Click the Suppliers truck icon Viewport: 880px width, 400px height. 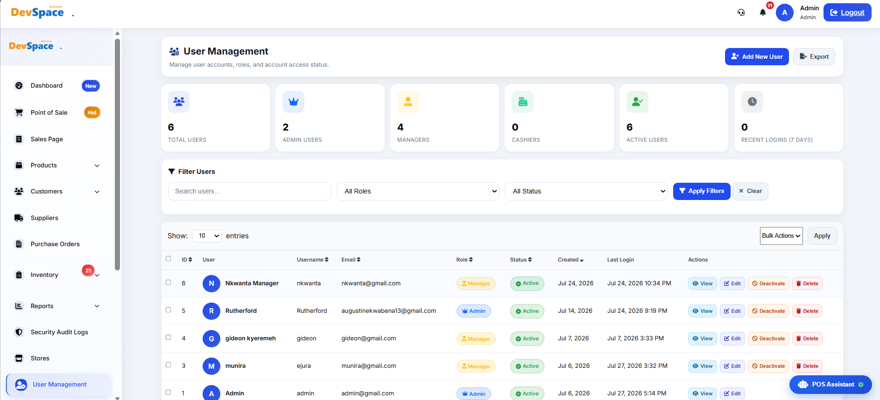coord(19,218)
